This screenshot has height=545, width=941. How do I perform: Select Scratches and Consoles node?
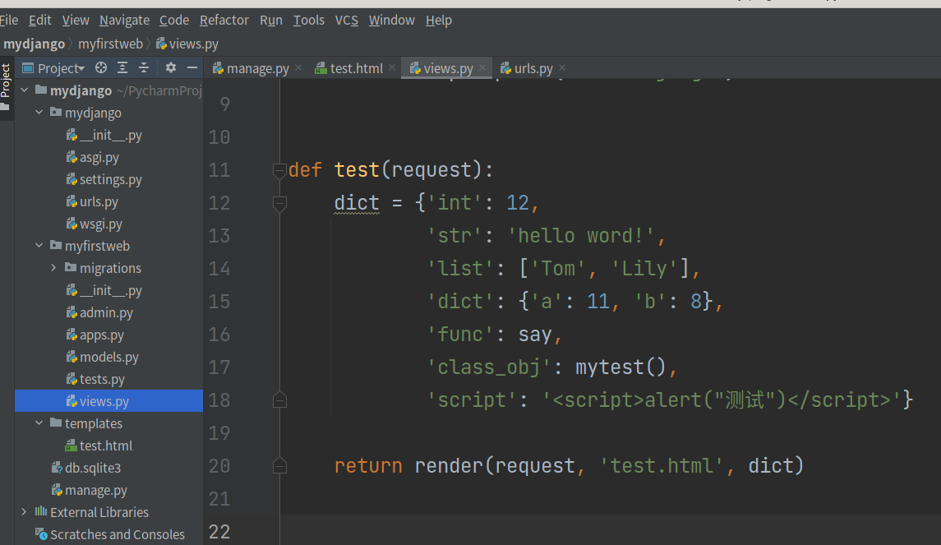tap(110, 535)
